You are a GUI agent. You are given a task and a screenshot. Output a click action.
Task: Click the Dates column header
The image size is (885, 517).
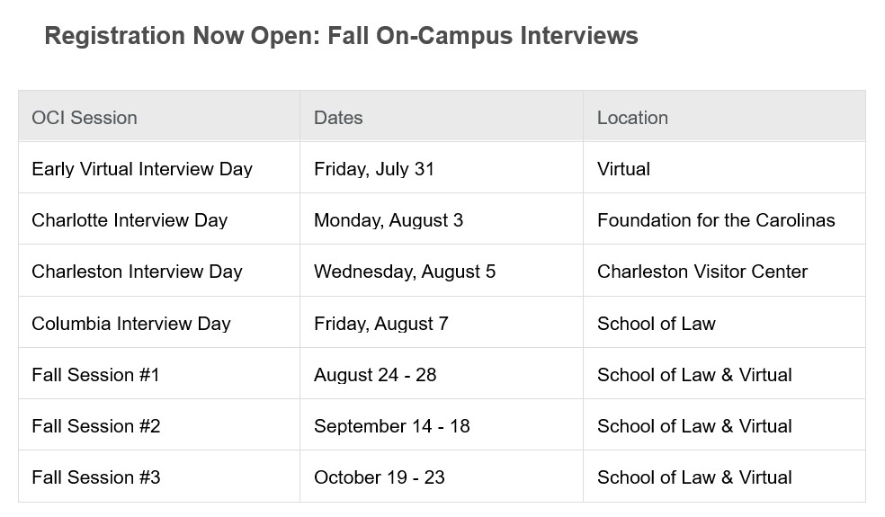click(x=338, y=118)
